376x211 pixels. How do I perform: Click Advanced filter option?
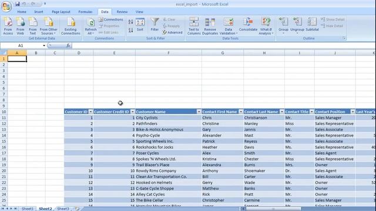(x=172, y=32)
